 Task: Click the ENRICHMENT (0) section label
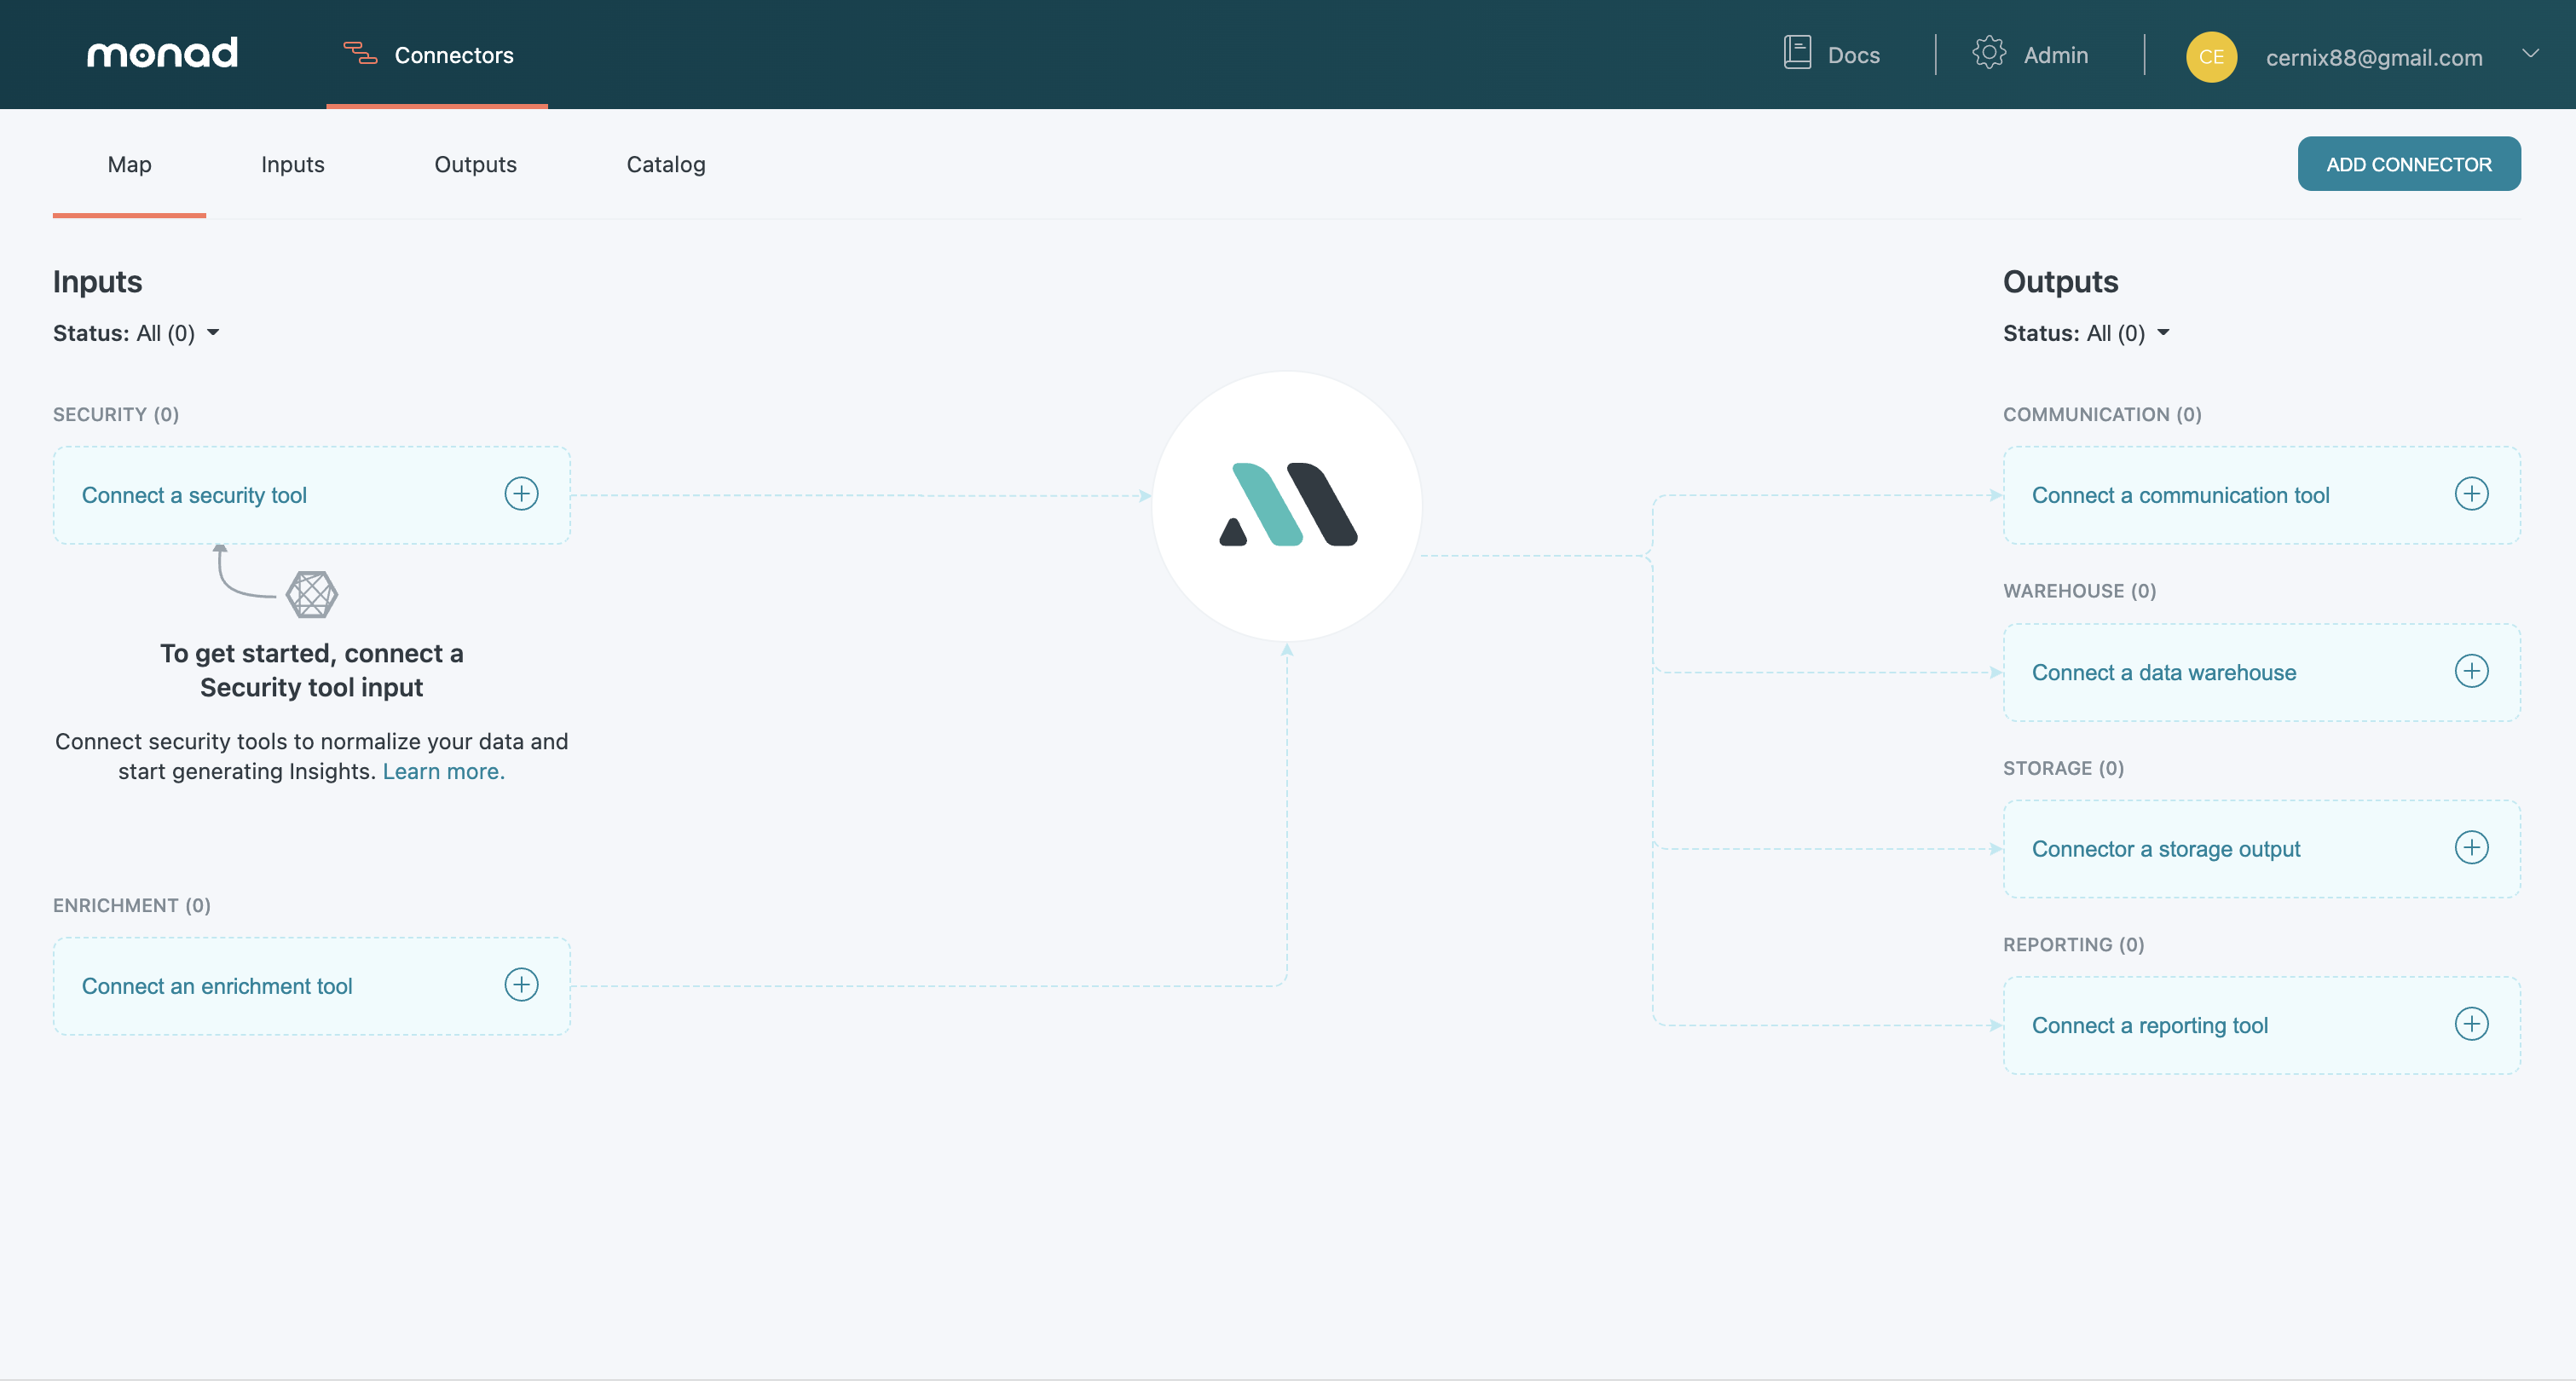click(x=132, y=905)
